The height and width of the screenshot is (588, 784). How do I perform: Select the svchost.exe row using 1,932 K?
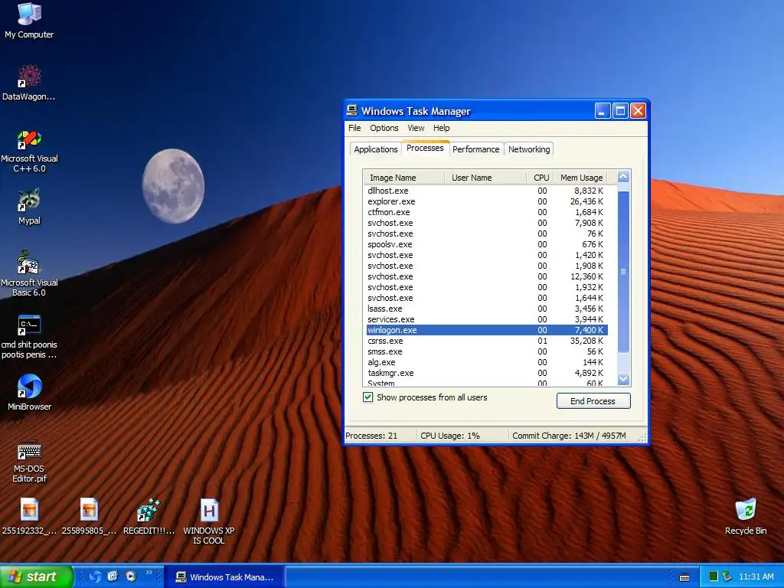(x=486, y=287)
